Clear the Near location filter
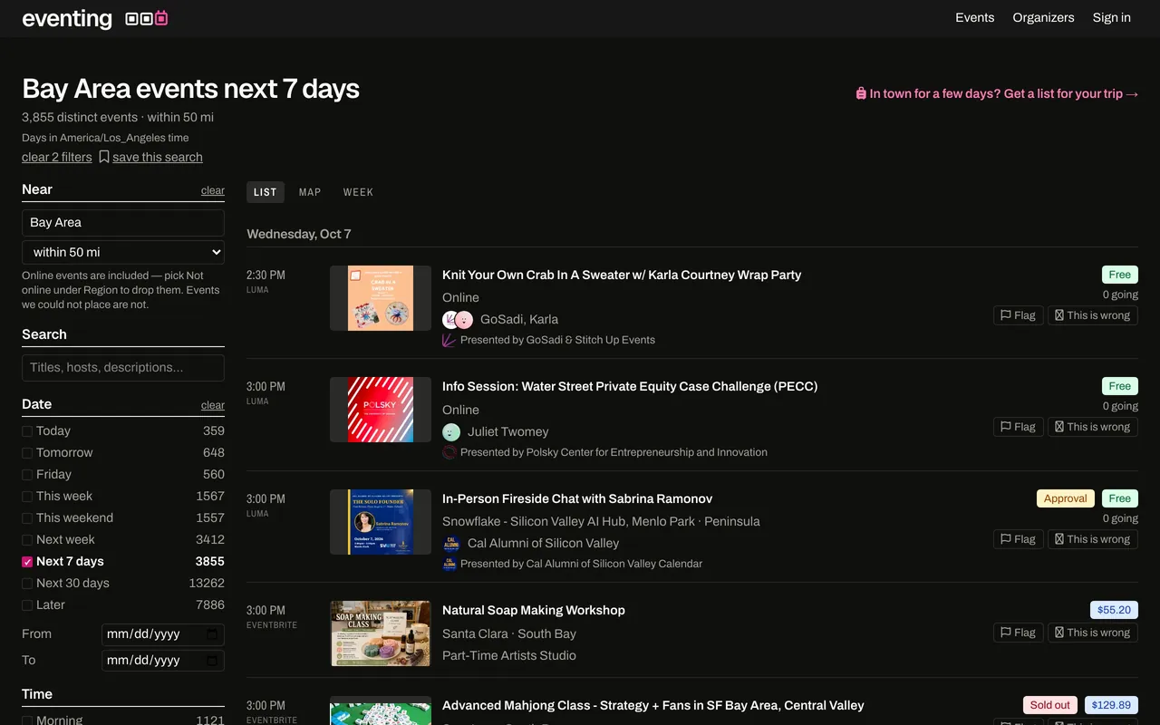 [x=213, y=190]
